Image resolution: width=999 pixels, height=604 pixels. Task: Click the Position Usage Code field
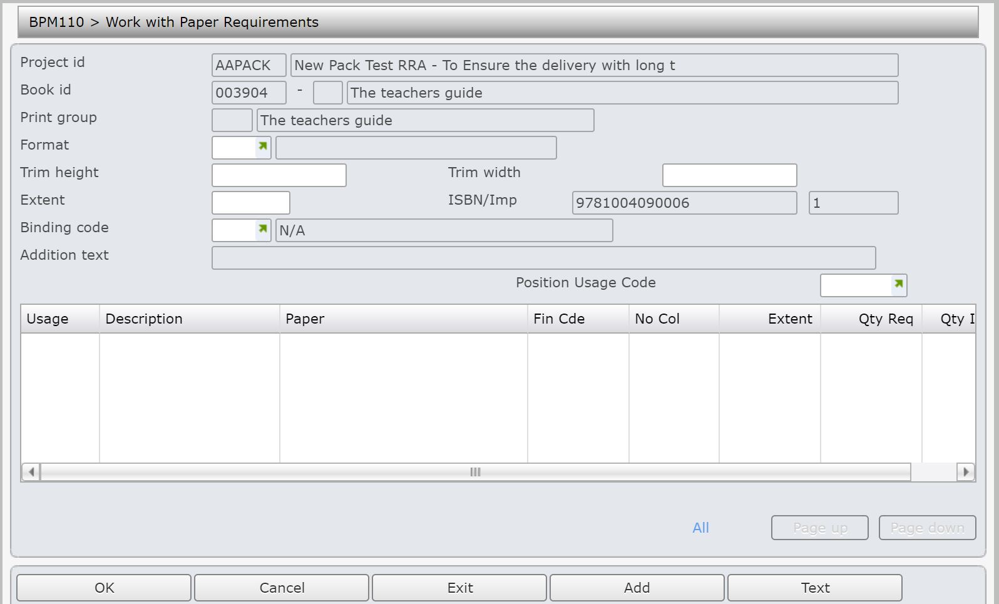point(856,285)
